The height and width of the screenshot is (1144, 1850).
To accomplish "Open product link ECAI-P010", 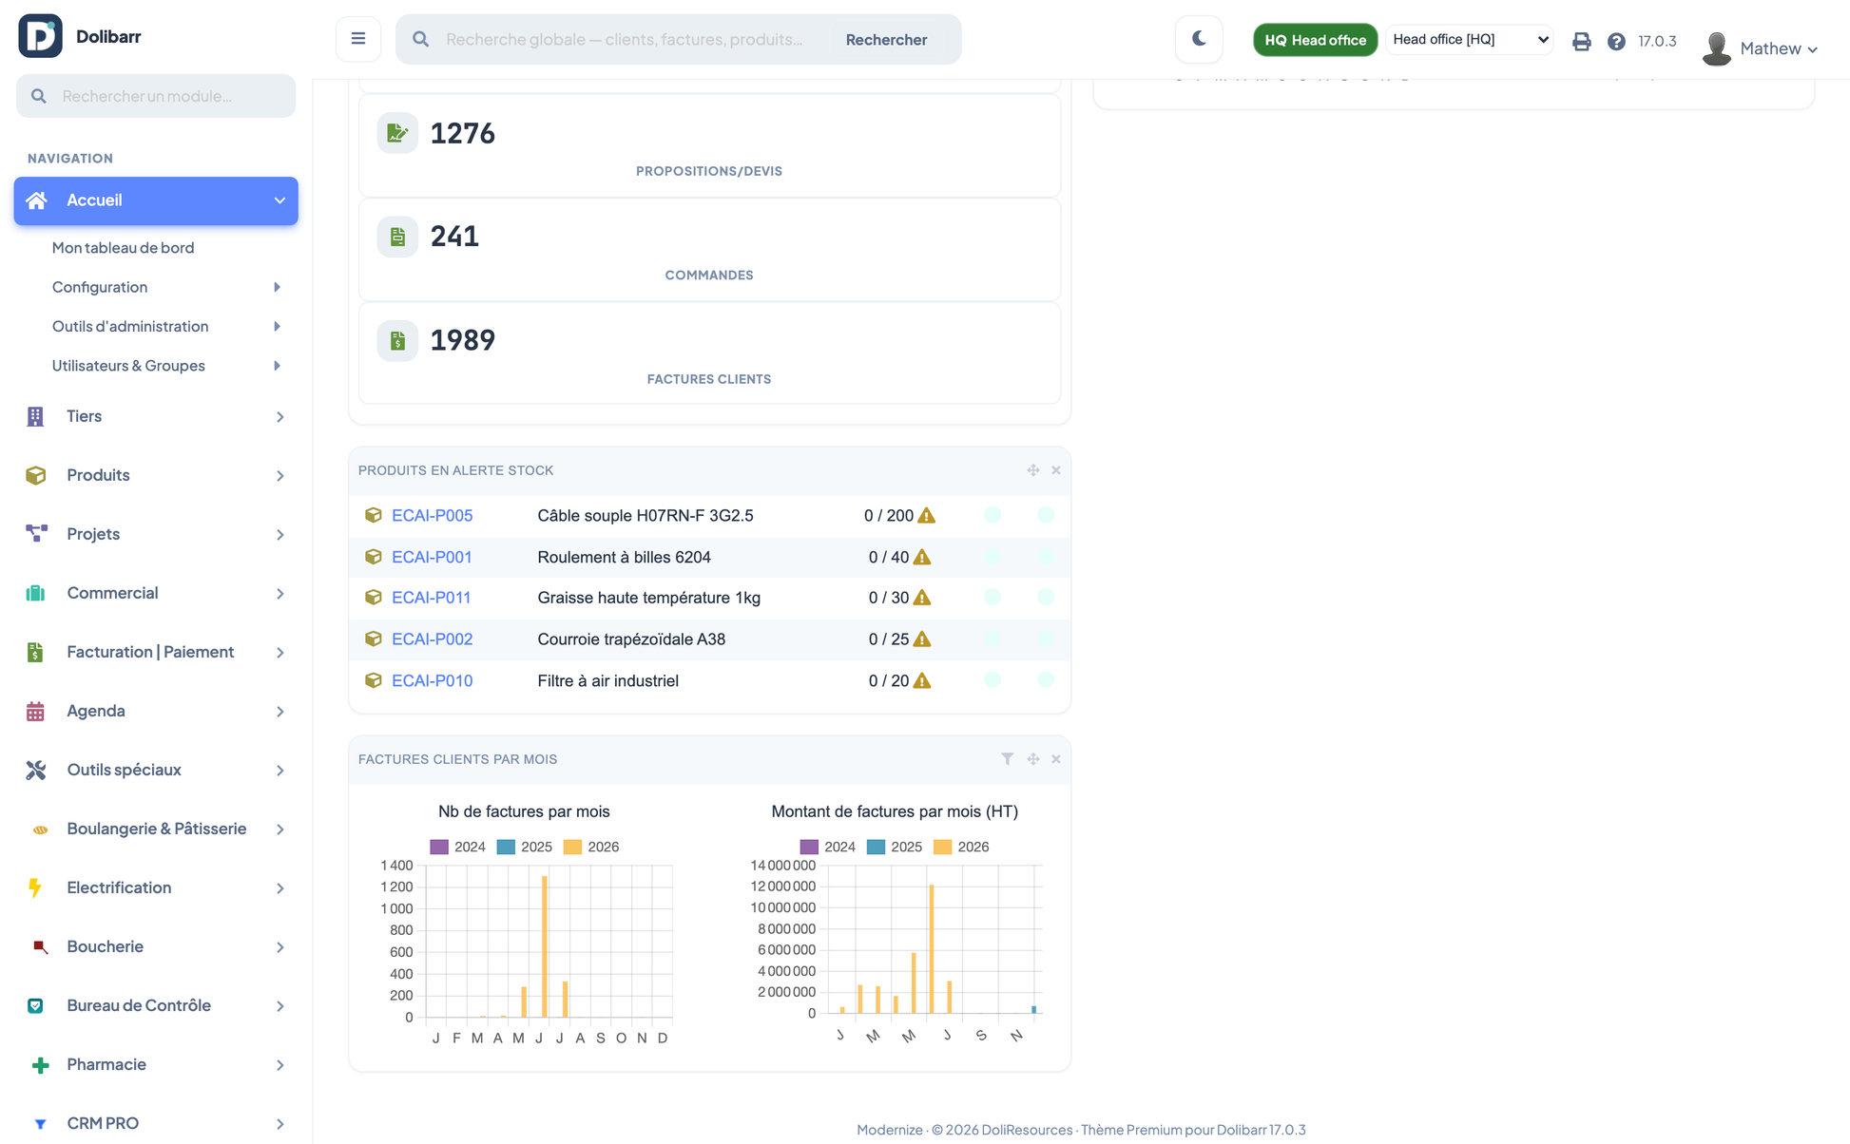I will click(x=432, y=680).
